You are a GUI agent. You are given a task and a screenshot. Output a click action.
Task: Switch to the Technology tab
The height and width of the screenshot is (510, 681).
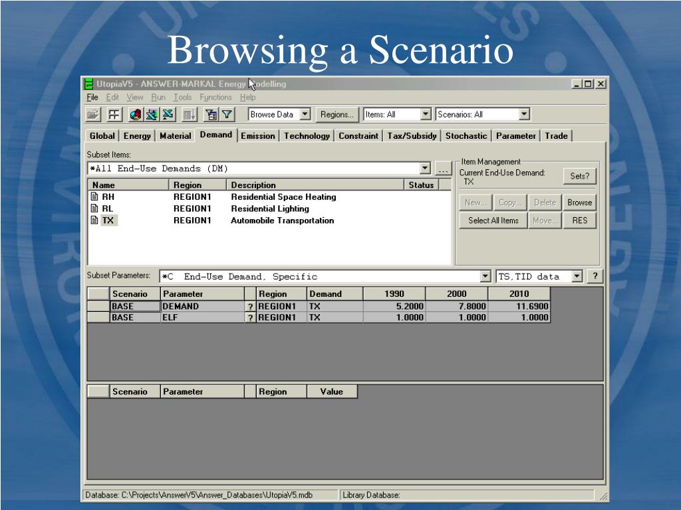click(307, 135)
